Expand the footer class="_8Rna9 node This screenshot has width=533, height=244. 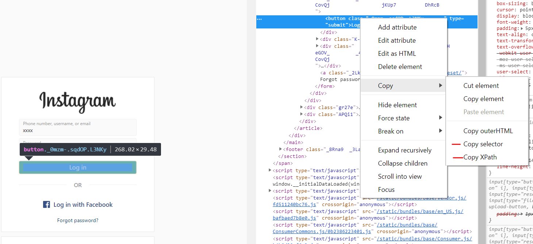click(x=280, y=149)
